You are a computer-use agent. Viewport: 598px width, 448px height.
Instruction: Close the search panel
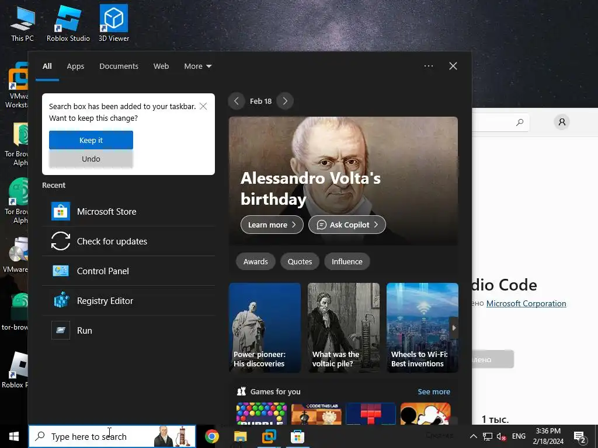pyautogui.click(x=453, y=66)
